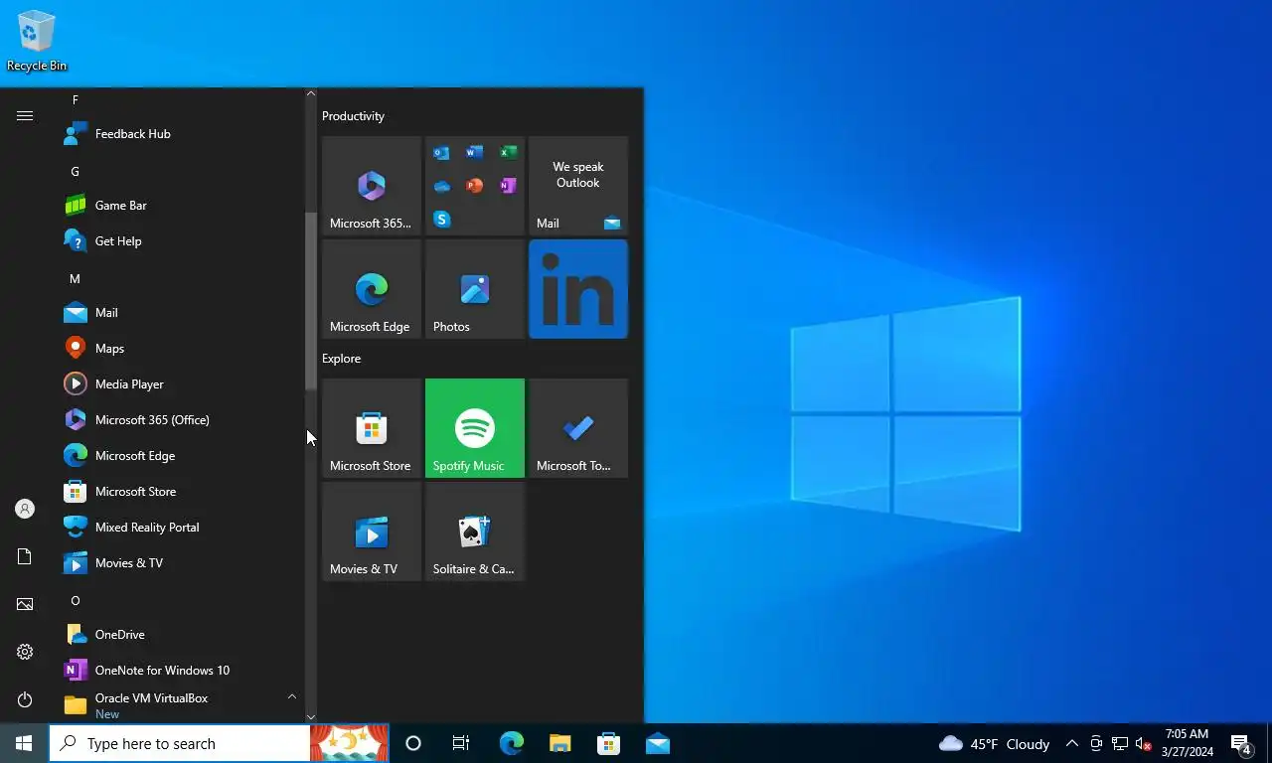Click the app list scrollbar thumb
Image resolution: width=1272 pixels, height=763 pixels.
coord(311,300)
